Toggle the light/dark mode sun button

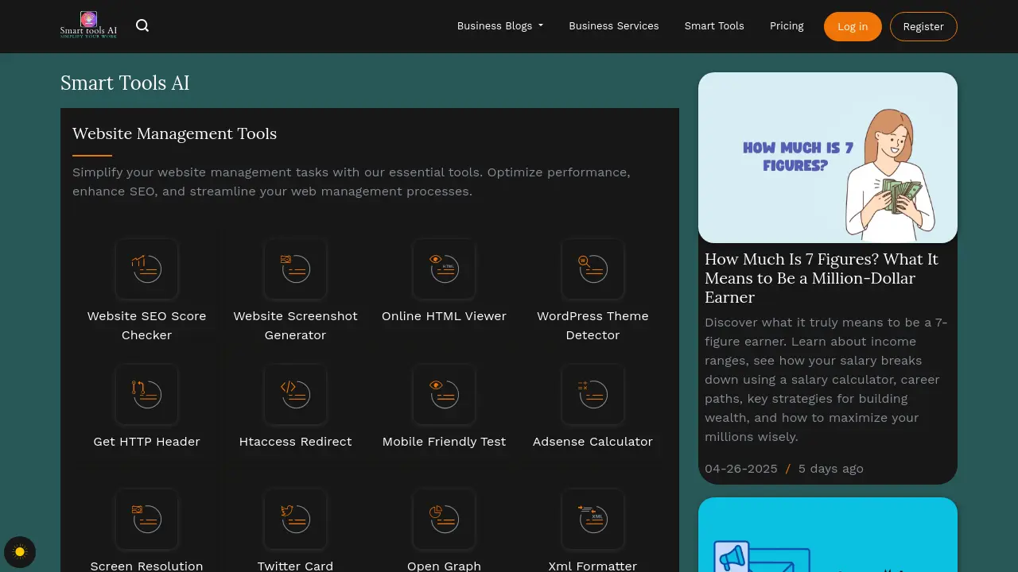[20, 552]
